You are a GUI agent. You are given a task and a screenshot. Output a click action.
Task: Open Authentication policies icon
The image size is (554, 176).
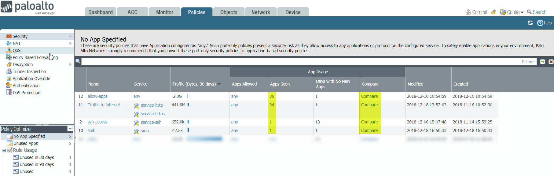(9, 86)
